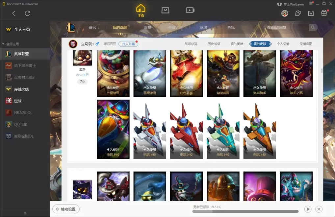Viewport: 335px width, 217px height.
Task: Select 英雄联盟 in the sidebar
Action: 25,54
